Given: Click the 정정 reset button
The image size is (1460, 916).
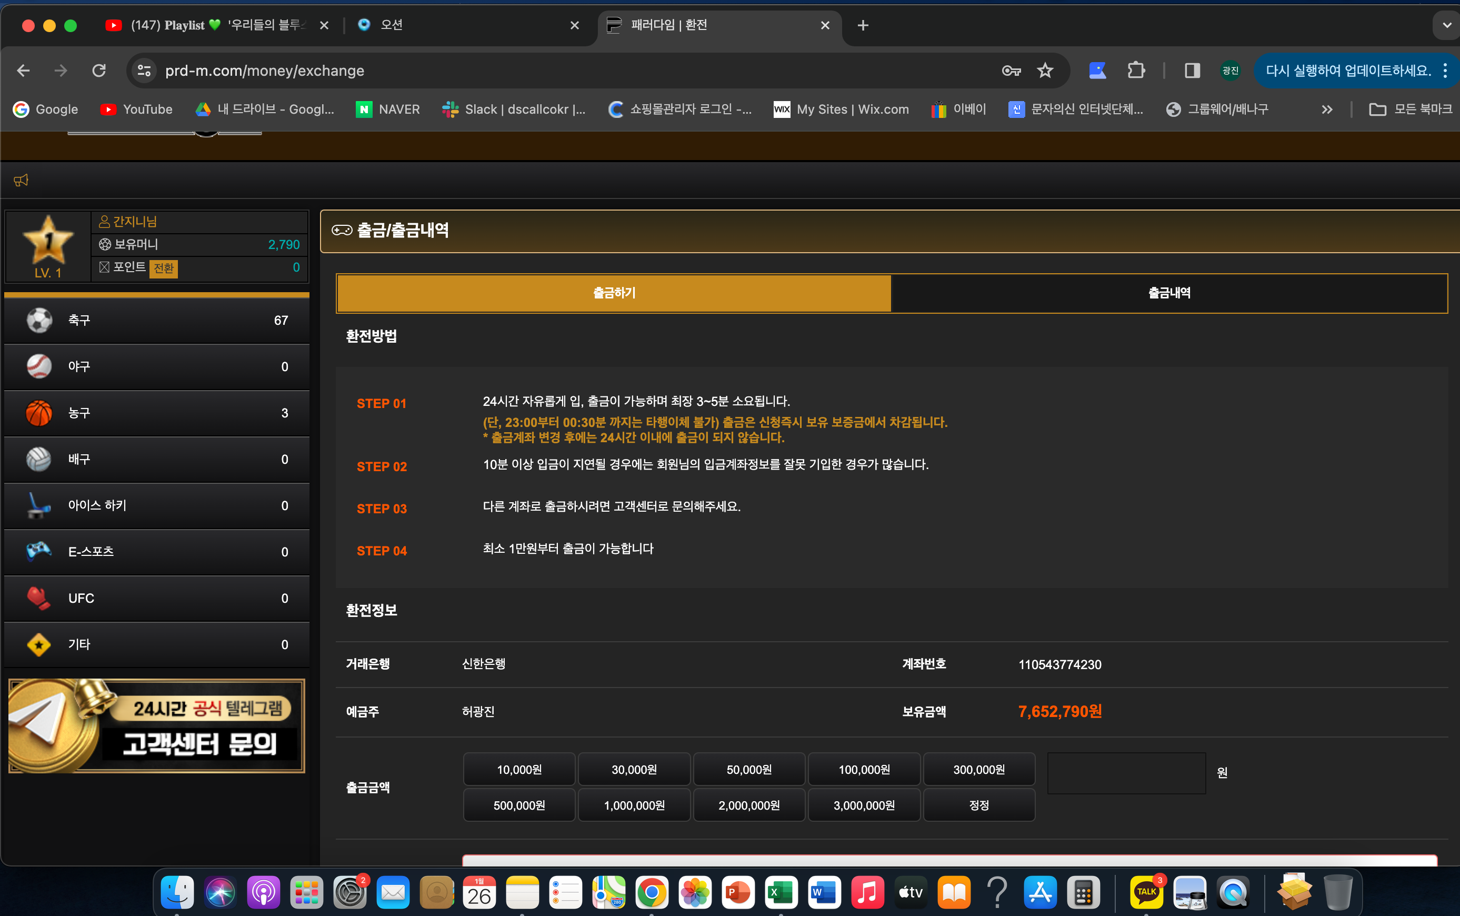Looking at the screenshot, I should (x=978, y=804).
